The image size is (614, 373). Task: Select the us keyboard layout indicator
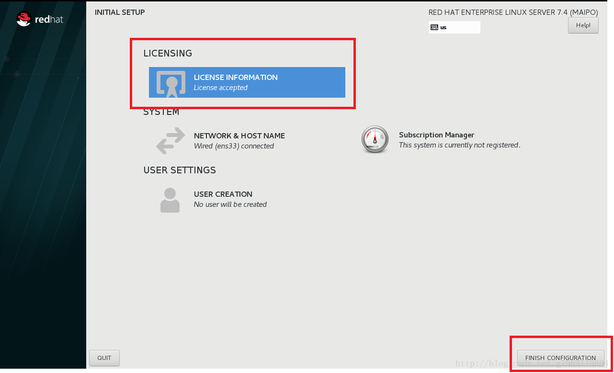454,27
